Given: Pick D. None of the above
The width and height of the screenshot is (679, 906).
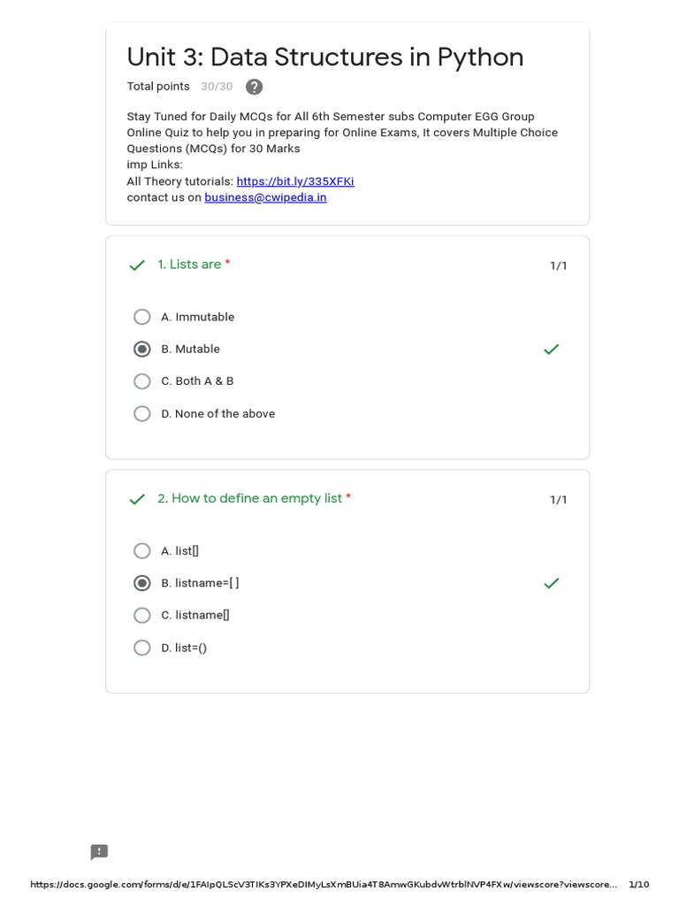Looking at the screenshot, I should (x=141, y=414).
